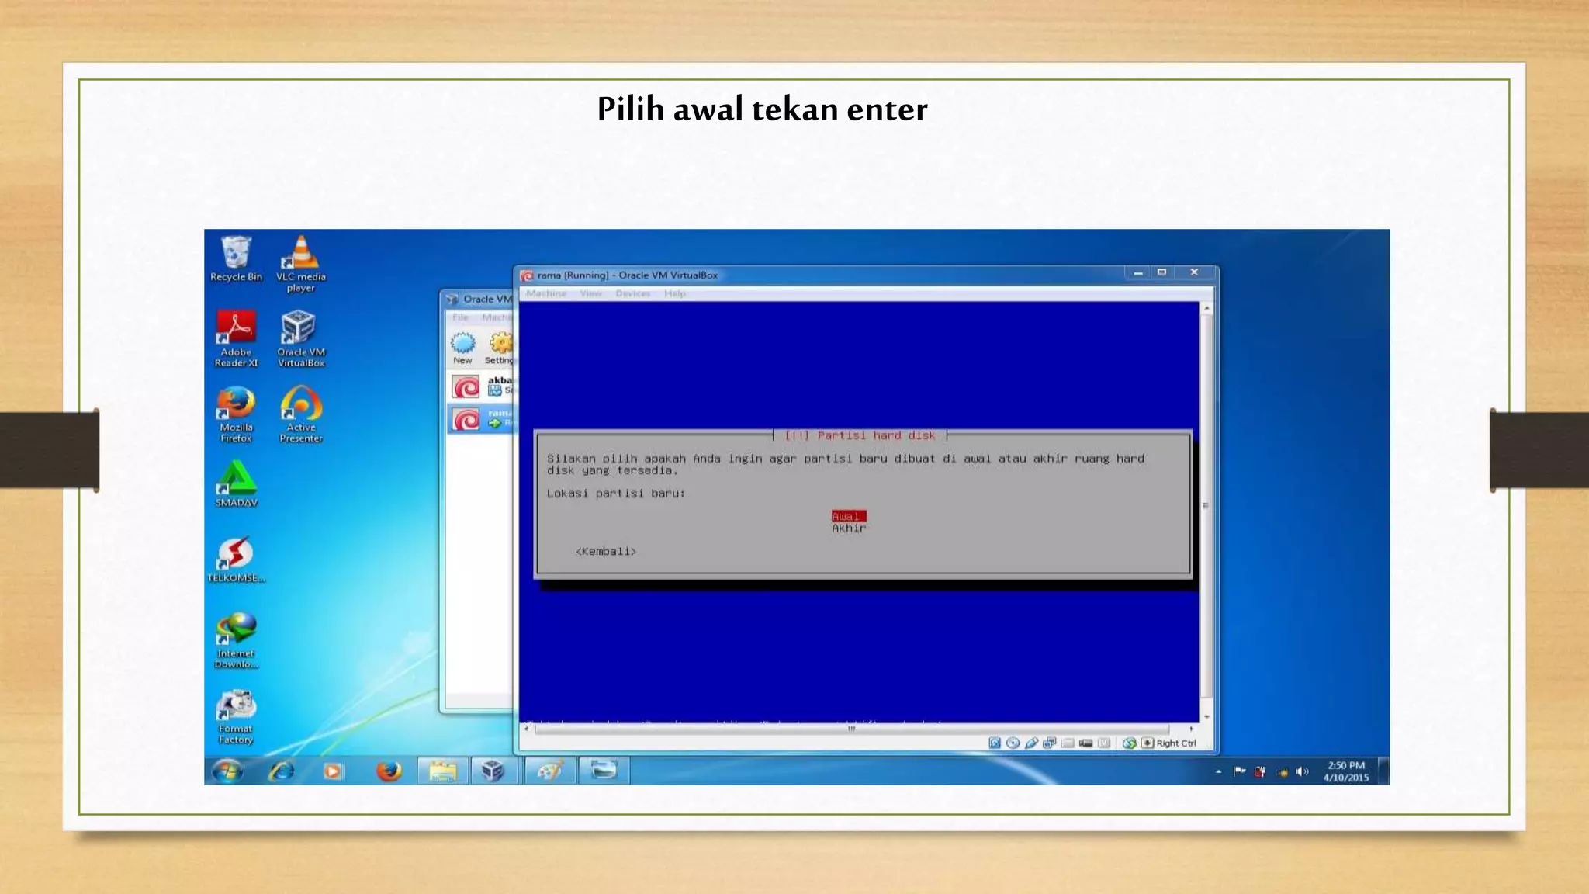Open the Help menu in VM window

coord(675,293)
